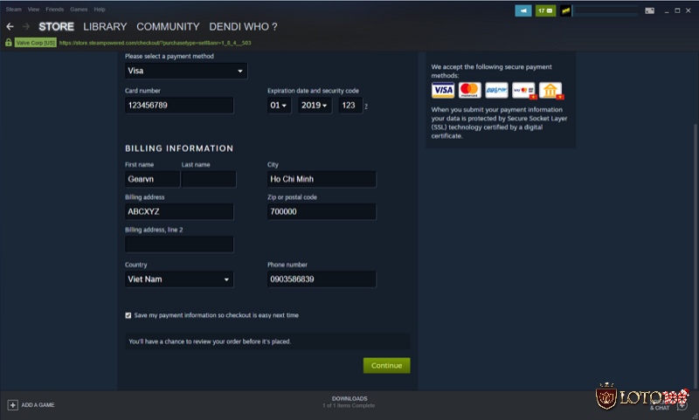Click the bank transfer building icon

550,90
